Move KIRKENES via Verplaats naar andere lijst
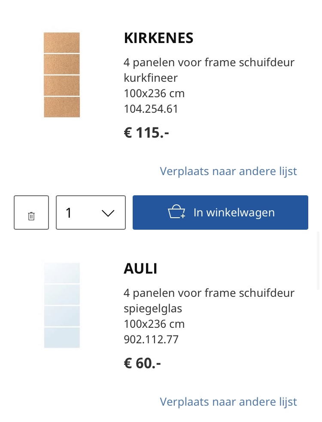The height and width of the screenshot is (422, 322). [x=228, y=171]
